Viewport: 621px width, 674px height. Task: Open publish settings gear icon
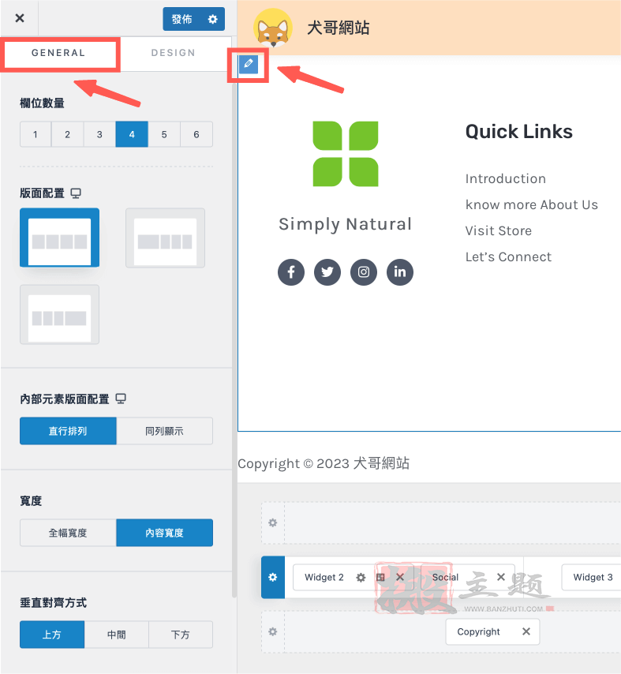point(213,19)
